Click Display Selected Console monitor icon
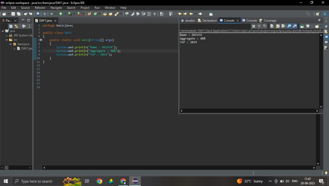 pyautogui.click(x=308, y=26)
